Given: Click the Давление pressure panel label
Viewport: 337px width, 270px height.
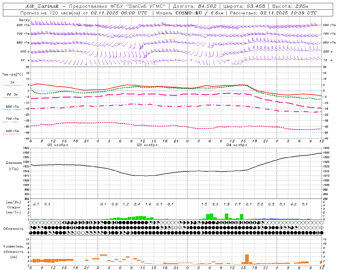Looking at the screenshot, I should [x=13, y=163].
